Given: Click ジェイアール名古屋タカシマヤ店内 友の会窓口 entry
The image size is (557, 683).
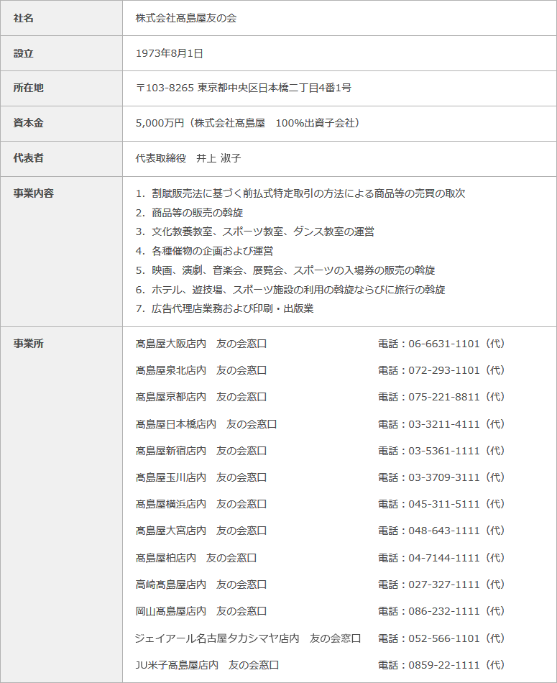Looking at the screenshot, I should pos(248,638).
